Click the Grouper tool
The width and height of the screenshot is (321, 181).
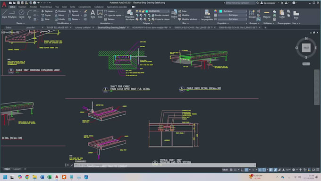point(252,14)
